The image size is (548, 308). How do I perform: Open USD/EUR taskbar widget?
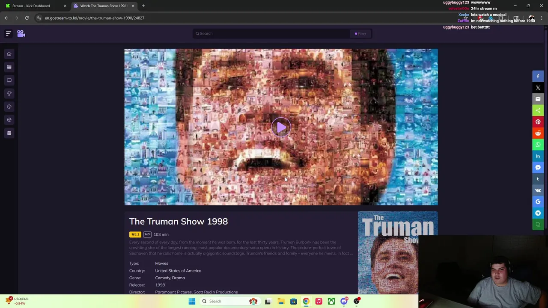(x=16, y=301)
